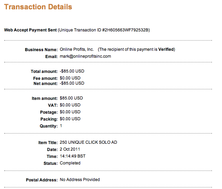Click the Postage value
This screenshot has height=189, width=222.
(70, 112)
